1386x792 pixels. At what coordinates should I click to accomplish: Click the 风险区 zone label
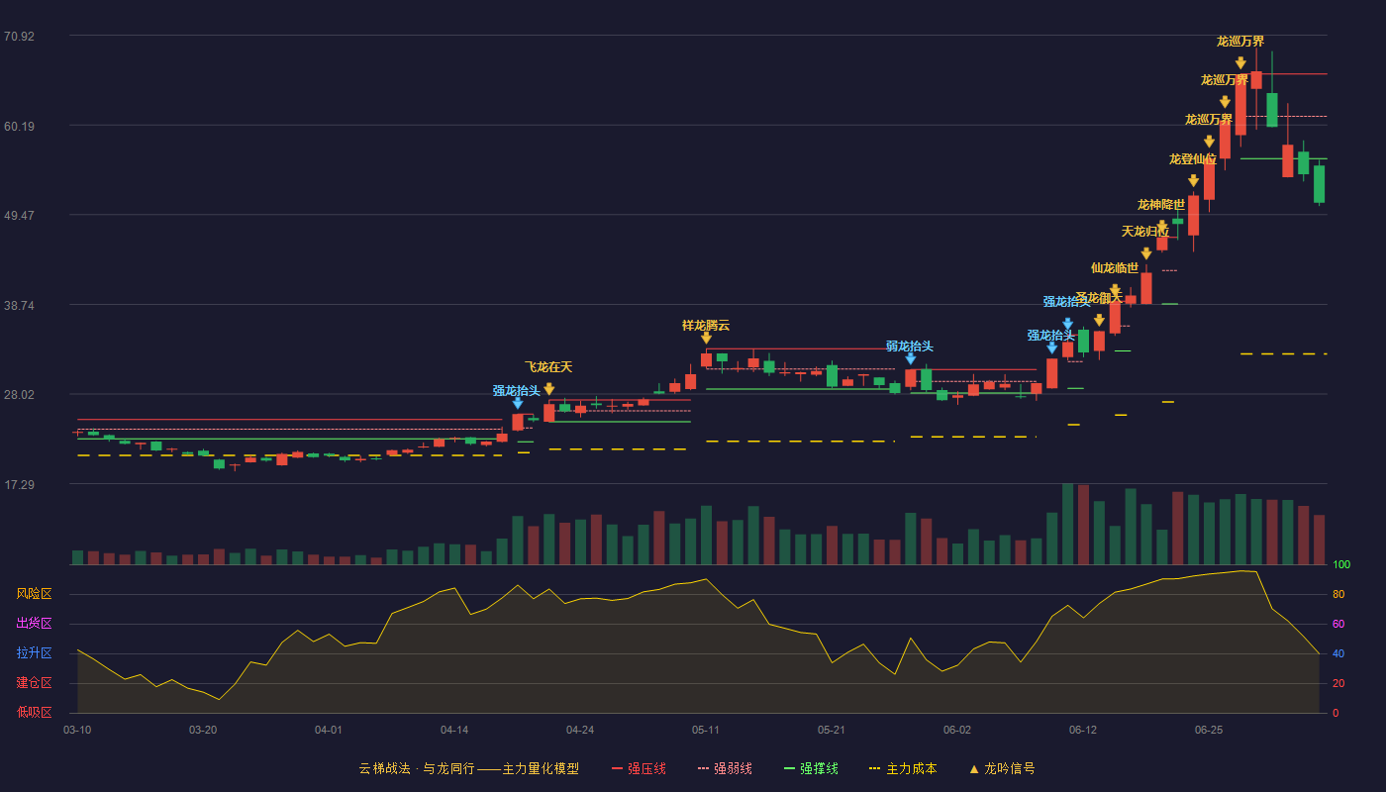[34, 594]
